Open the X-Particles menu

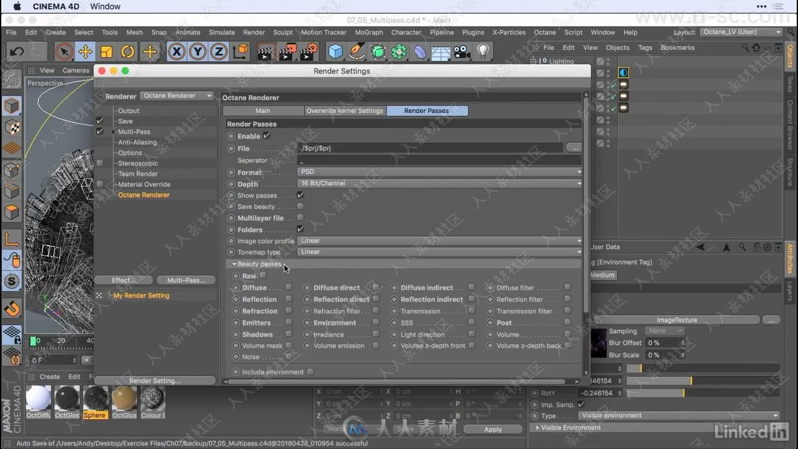[509, 32]
